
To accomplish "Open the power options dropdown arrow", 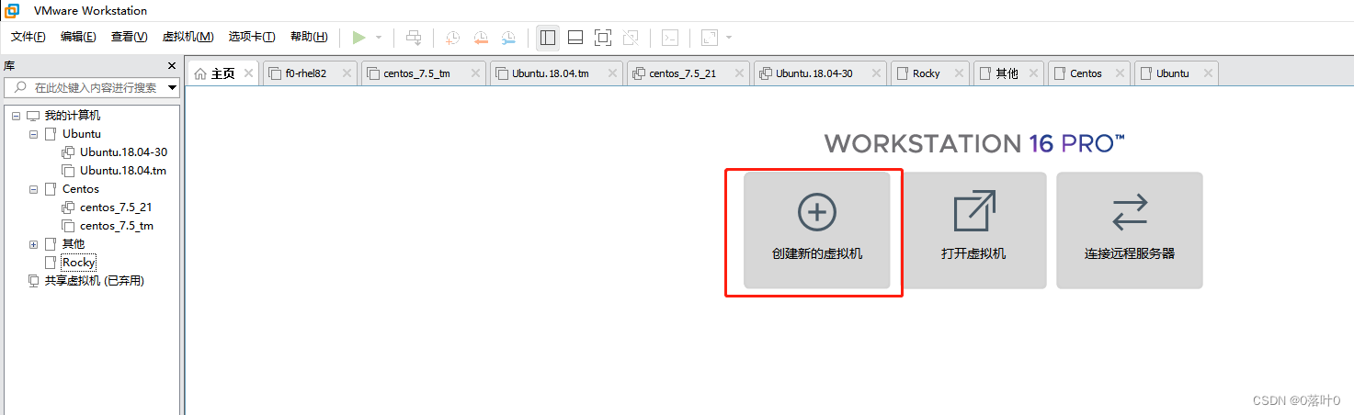I will point(379,38).
